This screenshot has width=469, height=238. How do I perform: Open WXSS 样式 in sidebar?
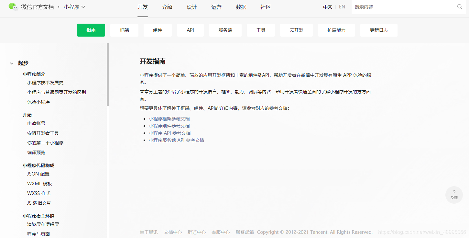(x=39, y=193)
